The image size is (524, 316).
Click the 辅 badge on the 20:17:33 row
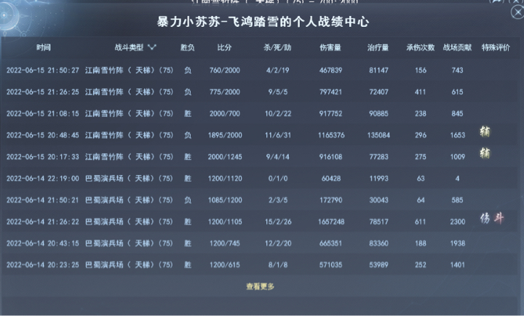(x=485, y=153)
